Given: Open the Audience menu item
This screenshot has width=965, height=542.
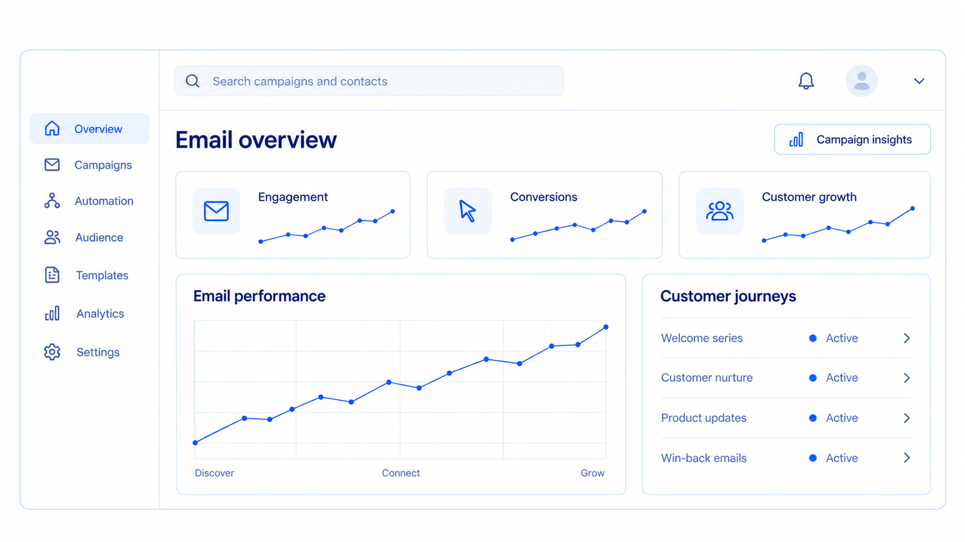Looking at the screenshot, I should click(90, 237).
